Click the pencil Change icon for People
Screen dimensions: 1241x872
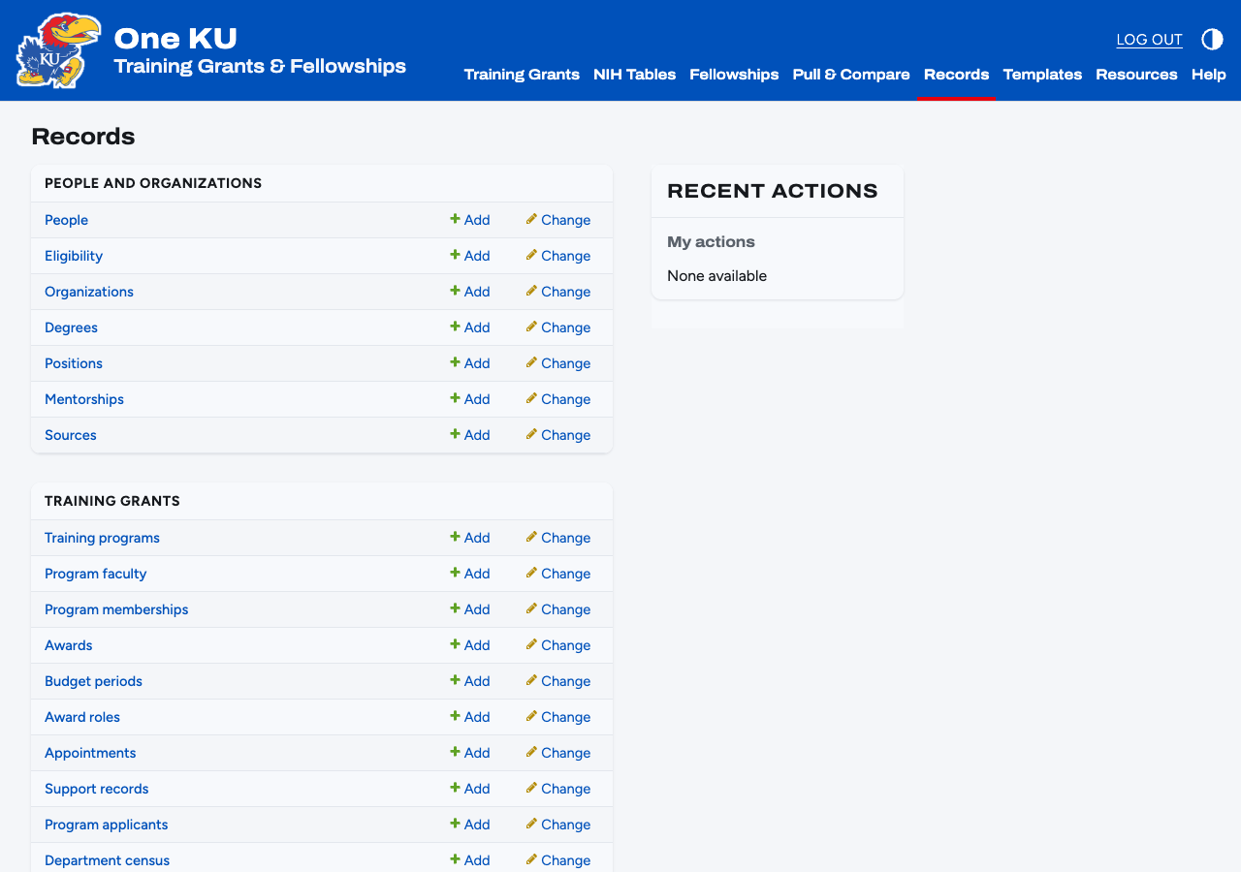(x=531, y=219)
